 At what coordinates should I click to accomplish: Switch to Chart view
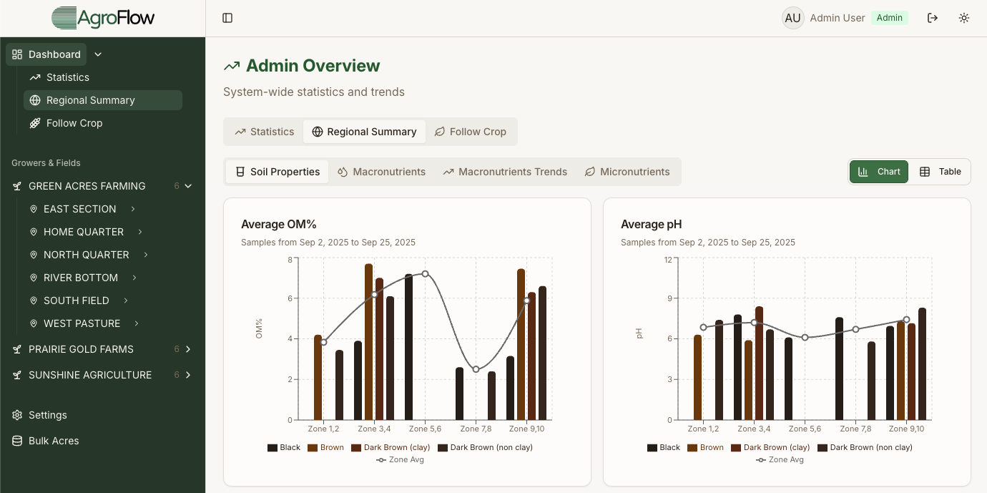[879, 172]
